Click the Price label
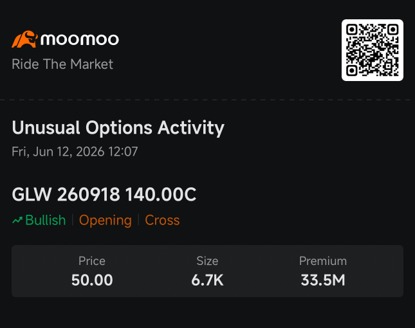The image size is (415, 328). pyautogui.click(x=92, y=261)
